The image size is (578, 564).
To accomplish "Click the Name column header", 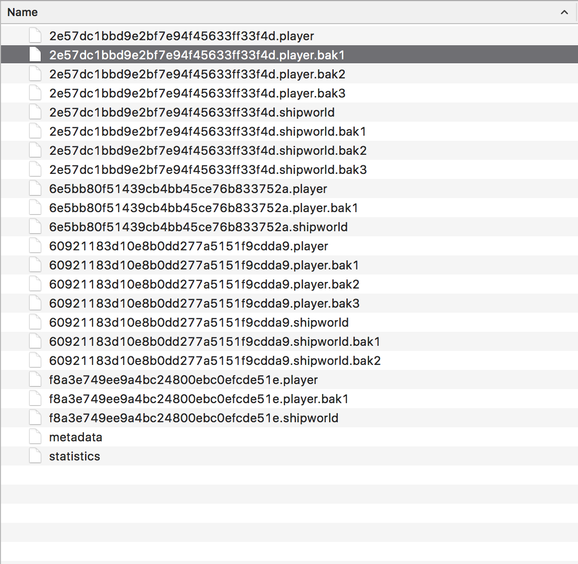I will pos(23,12).
